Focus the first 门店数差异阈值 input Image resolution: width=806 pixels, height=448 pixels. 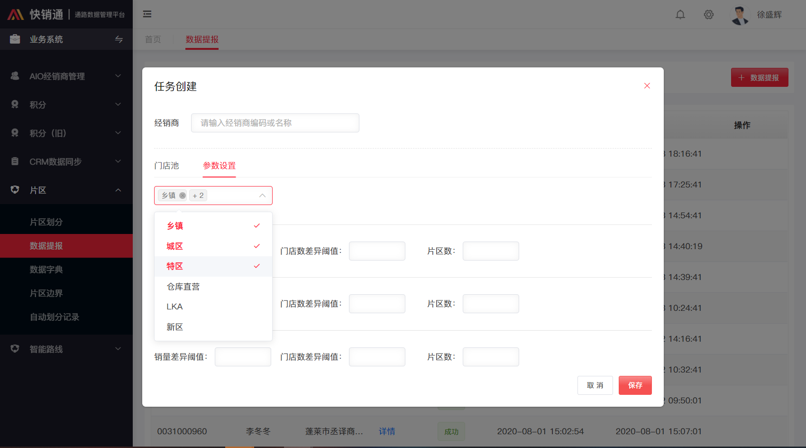coord(377,251)
